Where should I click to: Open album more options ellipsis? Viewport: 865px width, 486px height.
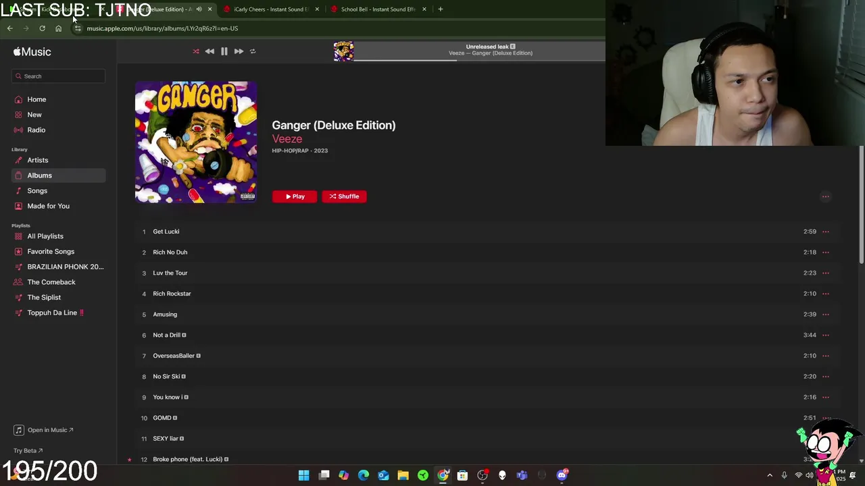coord(825,196)
